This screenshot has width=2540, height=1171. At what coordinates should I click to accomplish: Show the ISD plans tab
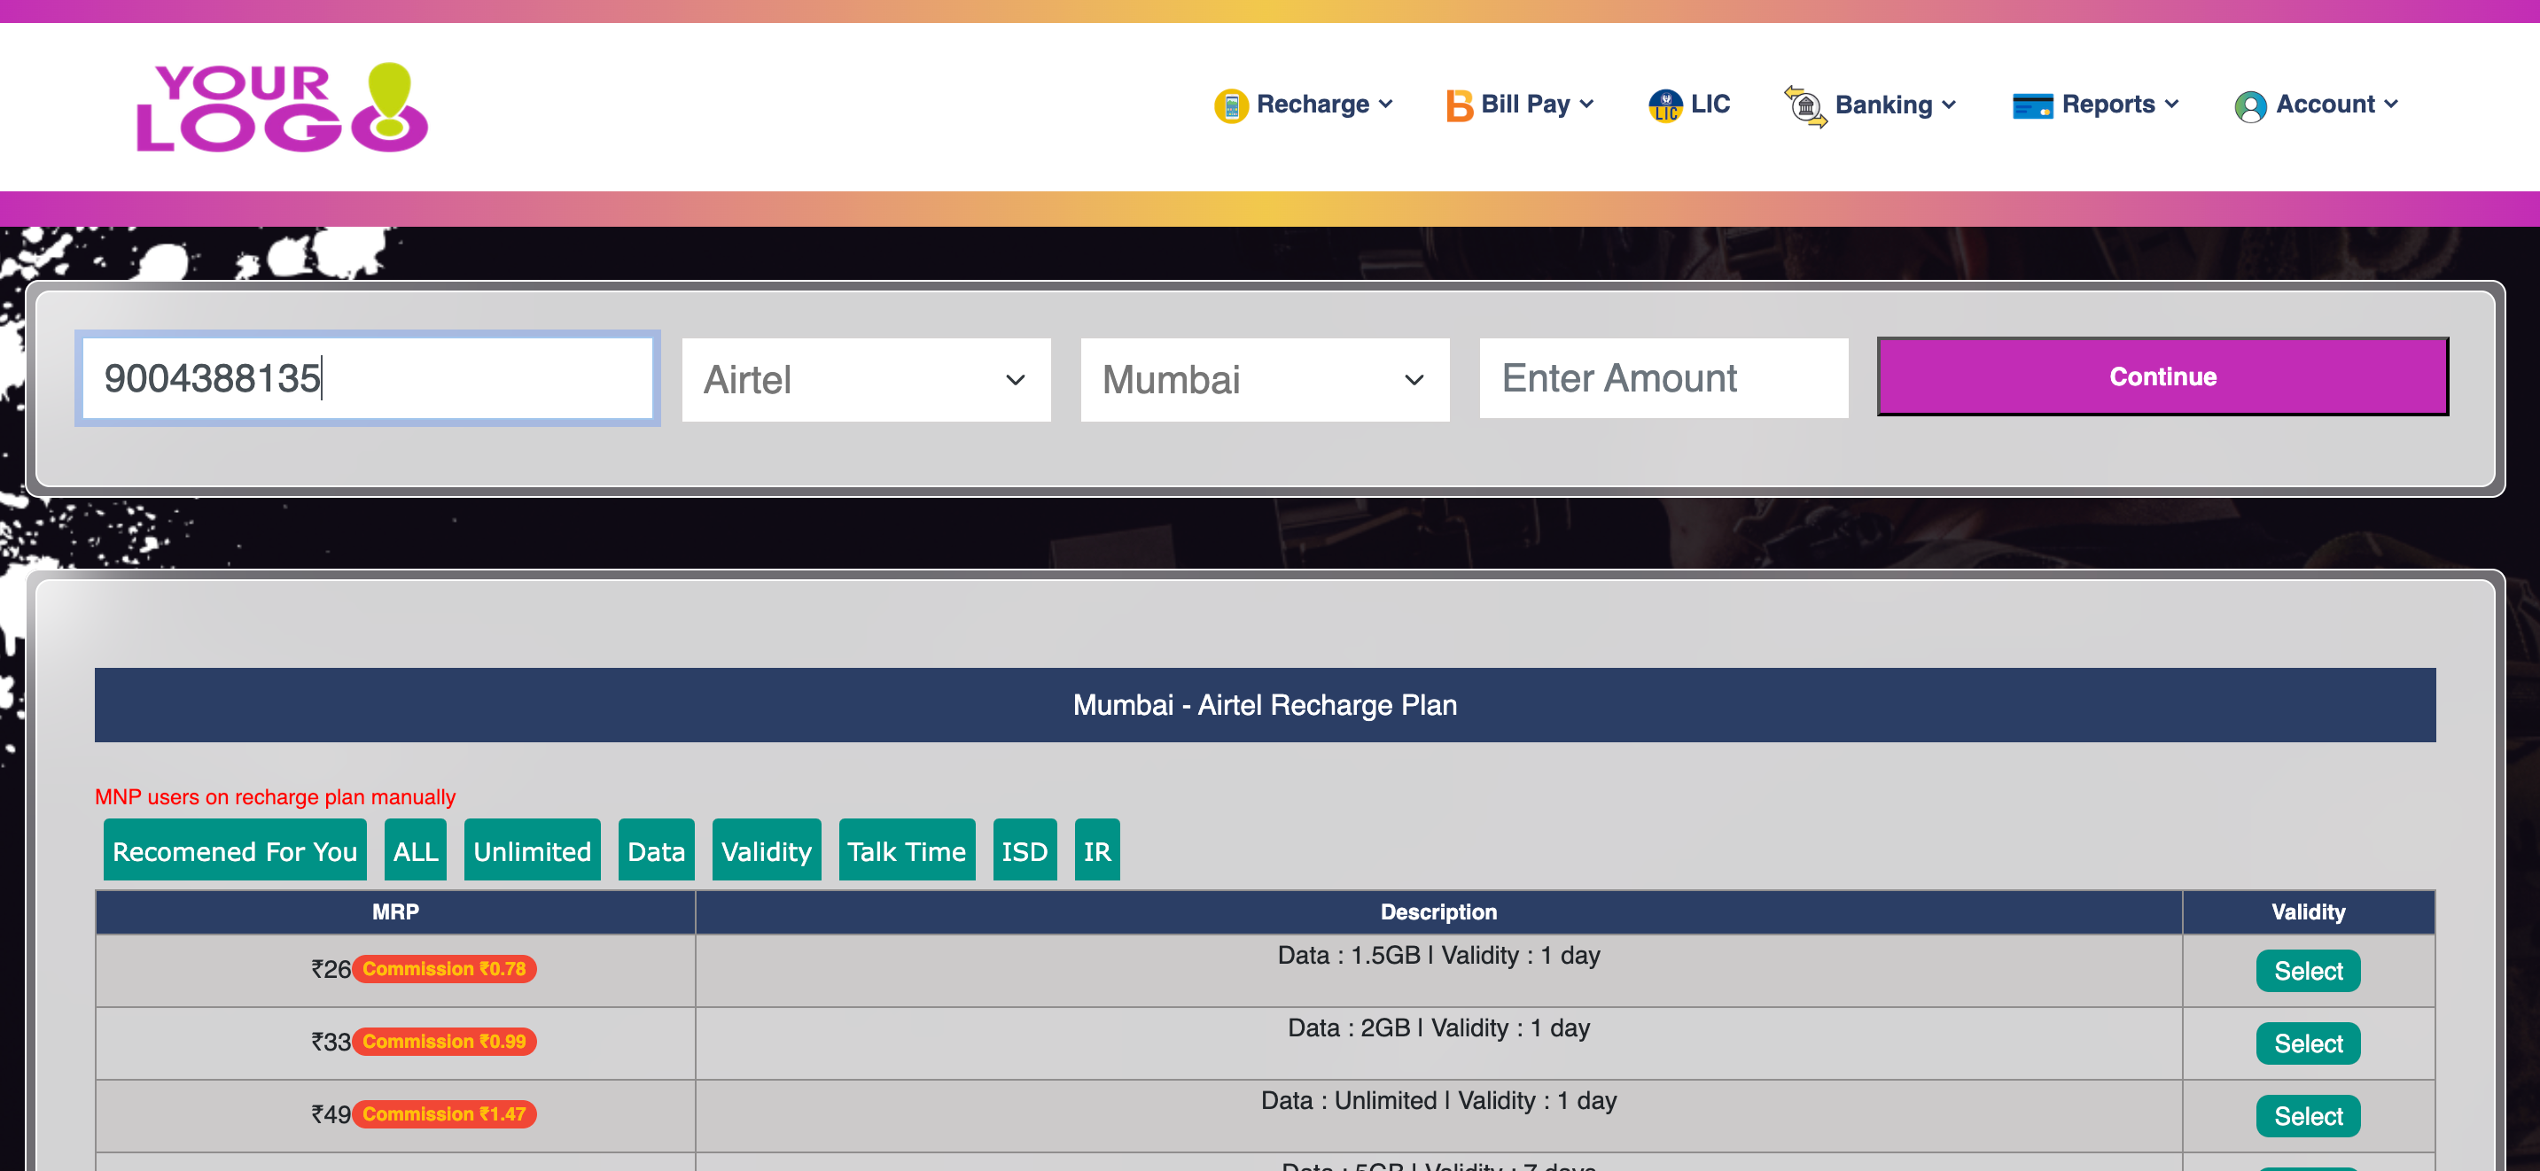point(1024,850)
